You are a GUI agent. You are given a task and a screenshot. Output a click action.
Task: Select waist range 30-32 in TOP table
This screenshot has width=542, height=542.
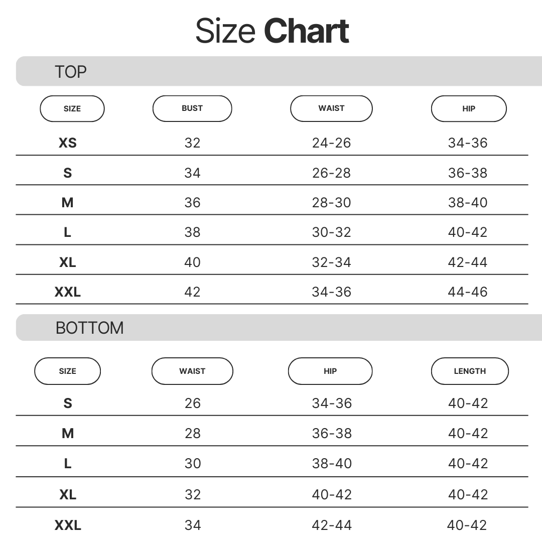pyautogui.click(x=331, y=232)
